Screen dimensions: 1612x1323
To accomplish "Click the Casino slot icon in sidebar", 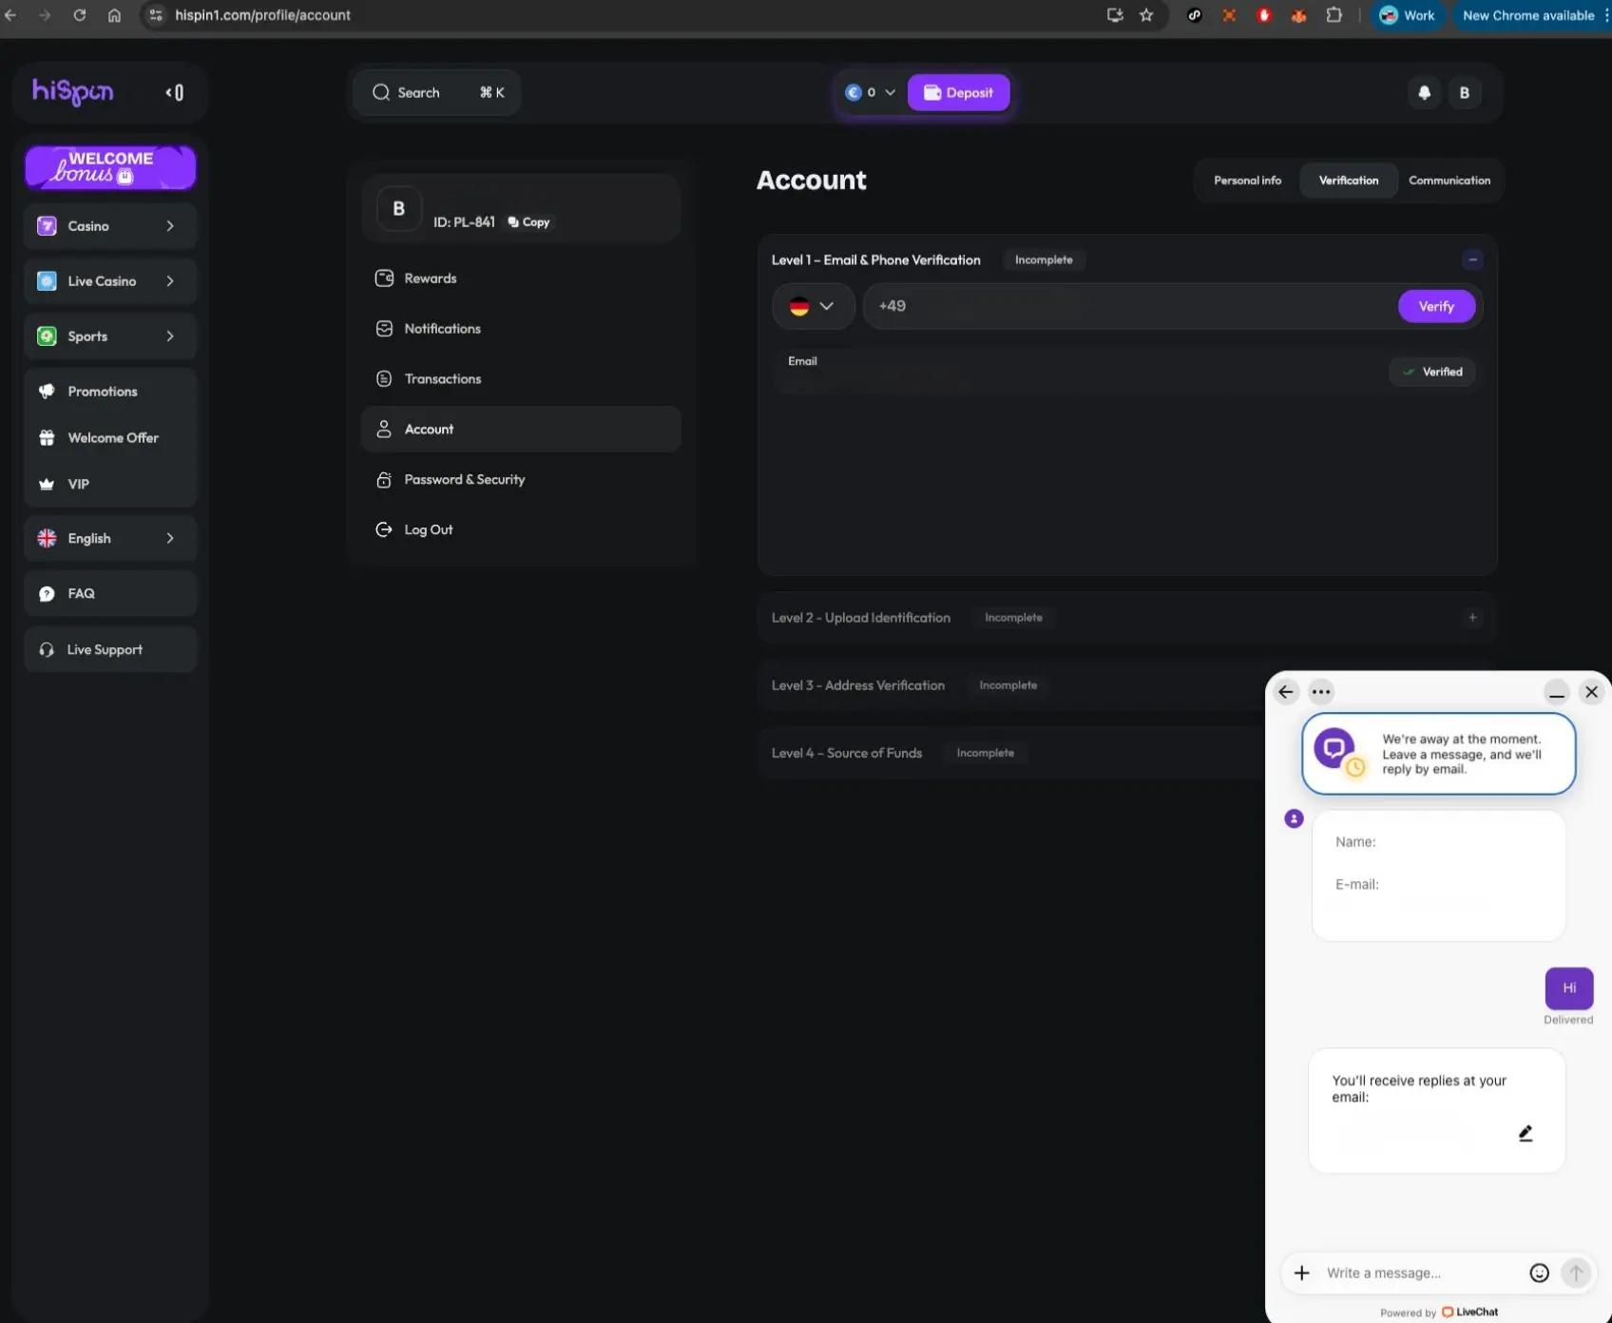I will (x=47, y=226).
